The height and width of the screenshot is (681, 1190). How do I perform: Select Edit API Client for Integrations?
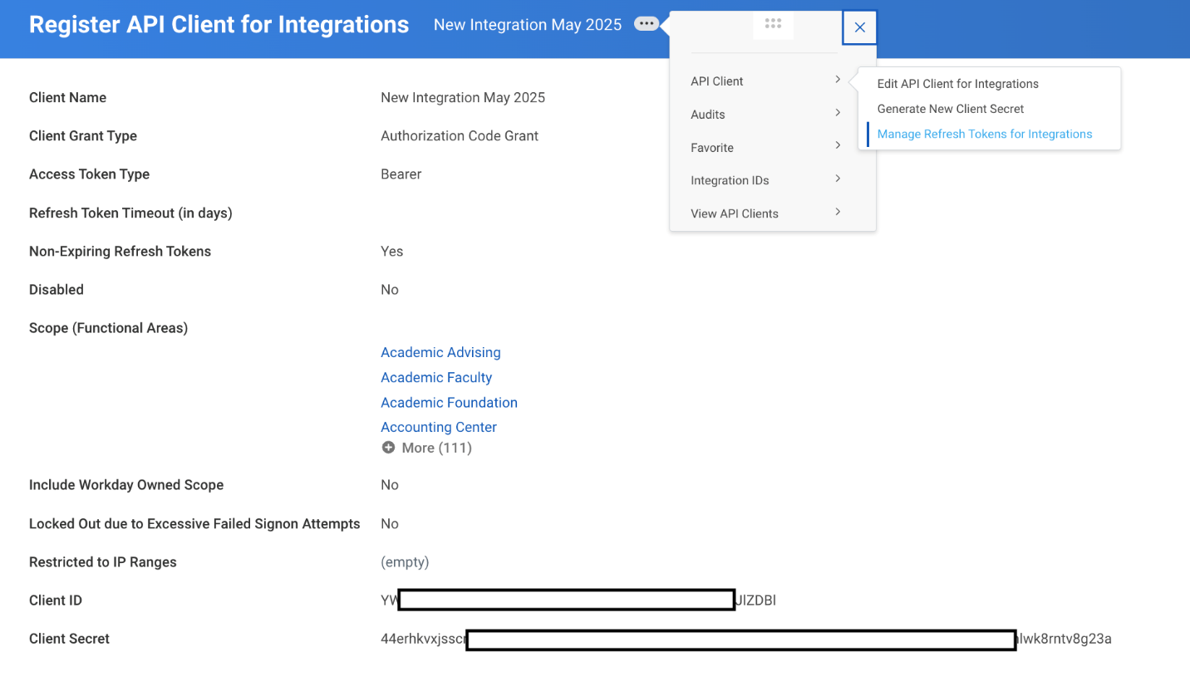pos(957,84)
